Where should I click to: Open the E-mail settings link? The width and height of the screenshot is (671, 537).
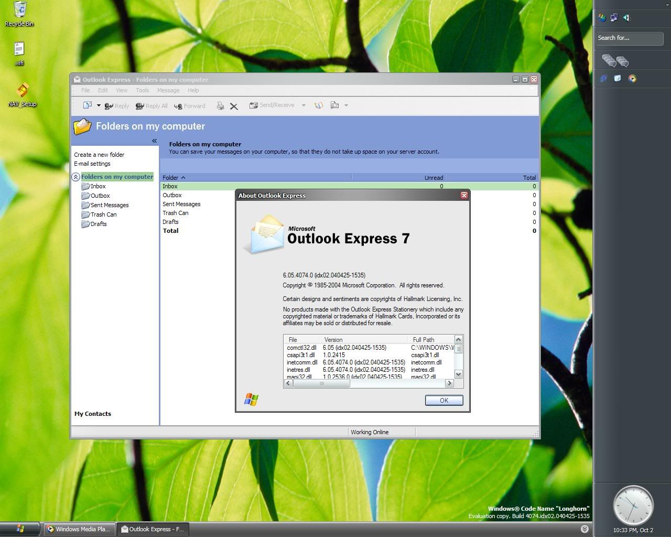pos(92,164)
